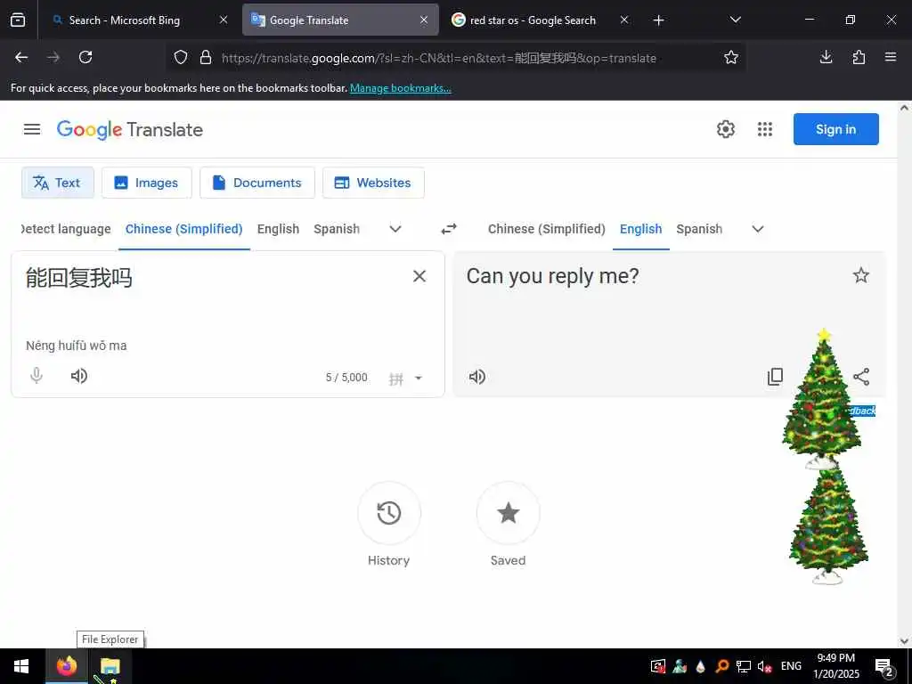Open Google Translate settings gear
Image resolution: width=912 pixels, height=684 pixels.
click(x=725, y=129)
